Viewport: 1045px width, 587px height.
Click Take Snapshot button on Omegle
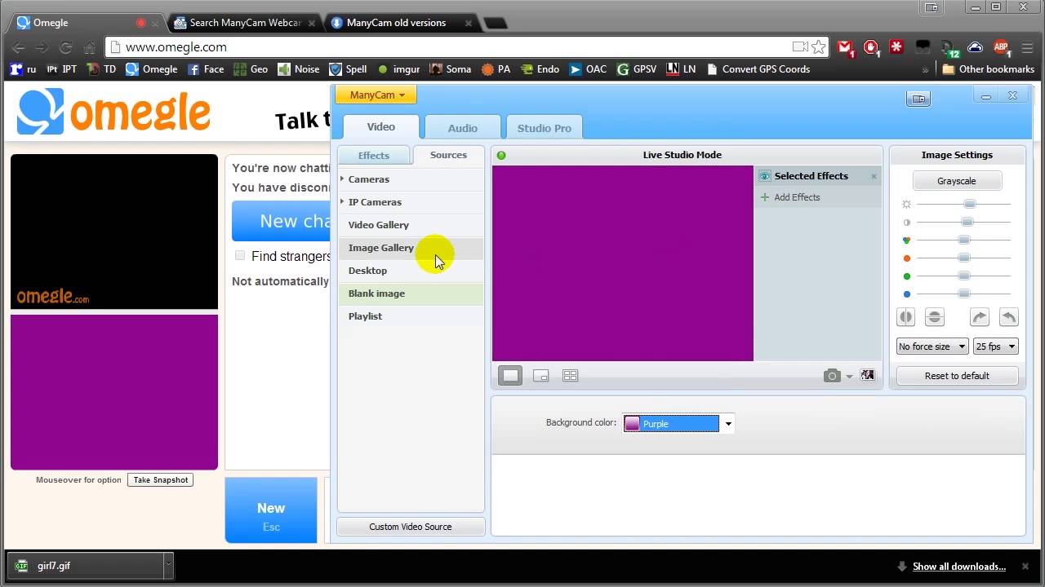point(161,480)
